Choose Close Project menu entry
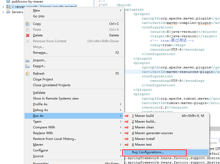The height and width of the screenshot is (164, 220). click(74, 79)
